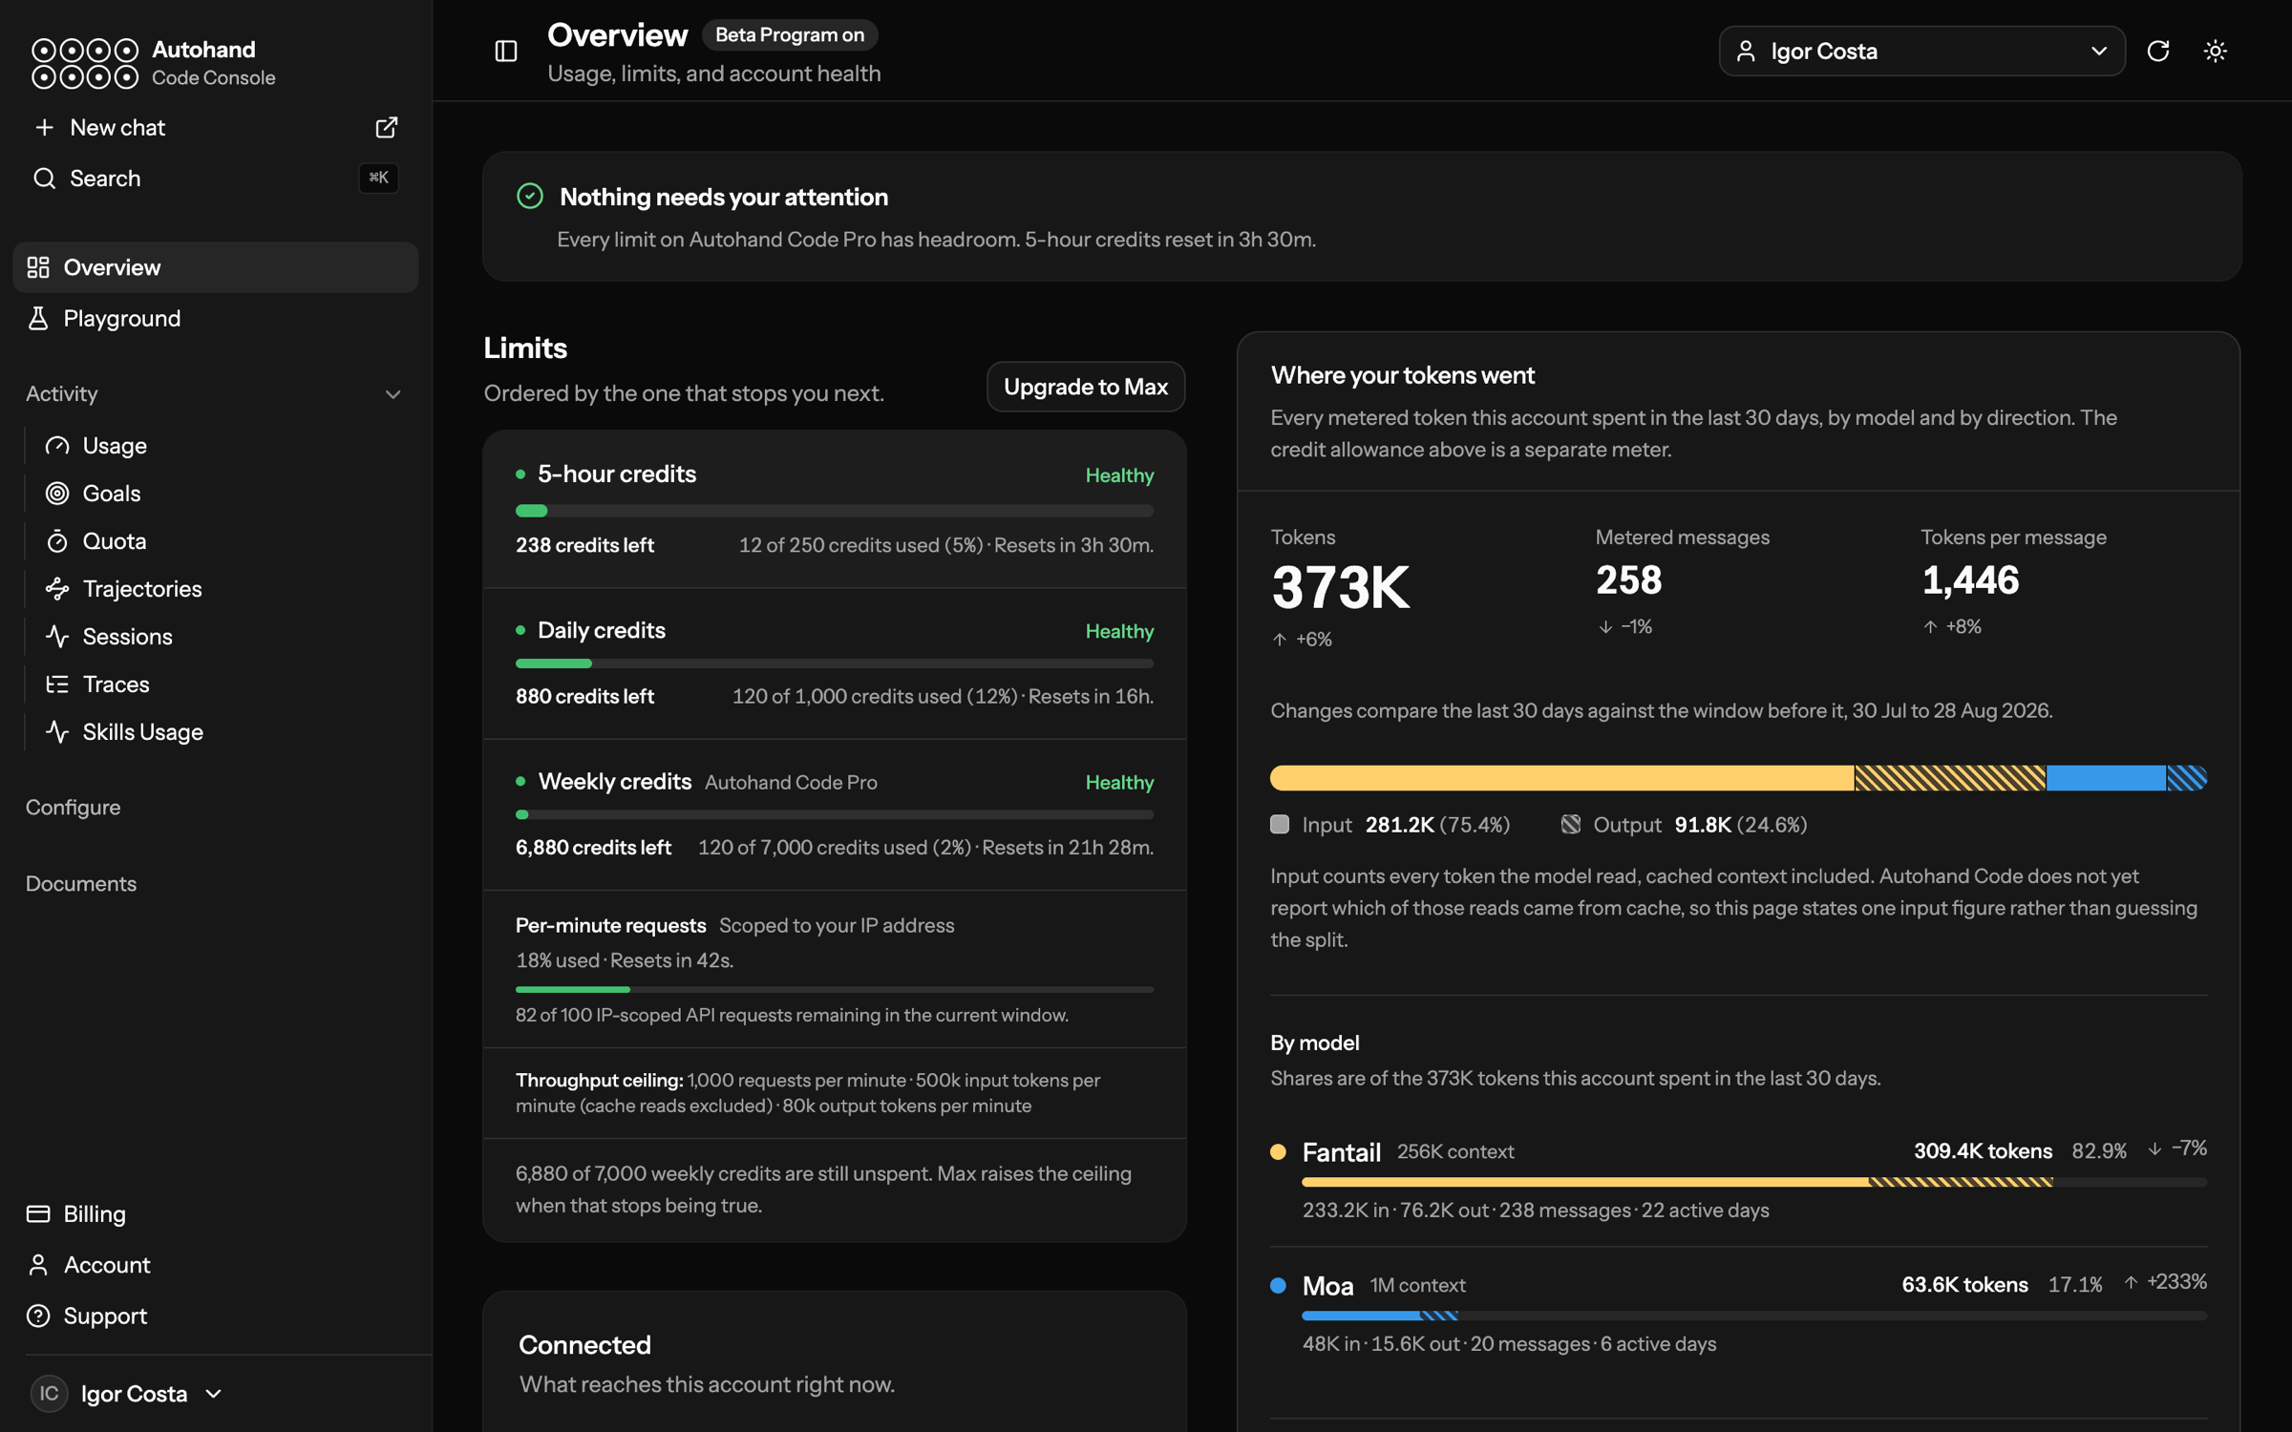Image resolution: width=2292 pixels, height=1432 pixels.
Task: Toggle the sidebar panel icon
Action: click(x=506, y=51)
